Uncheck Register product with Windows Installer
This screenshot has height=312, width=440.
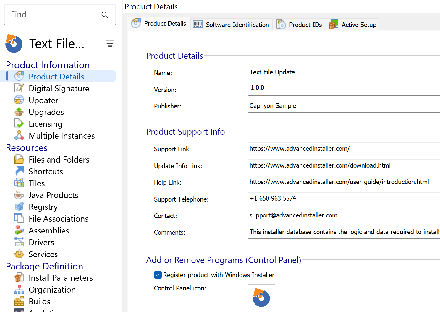tap(158, 275)
